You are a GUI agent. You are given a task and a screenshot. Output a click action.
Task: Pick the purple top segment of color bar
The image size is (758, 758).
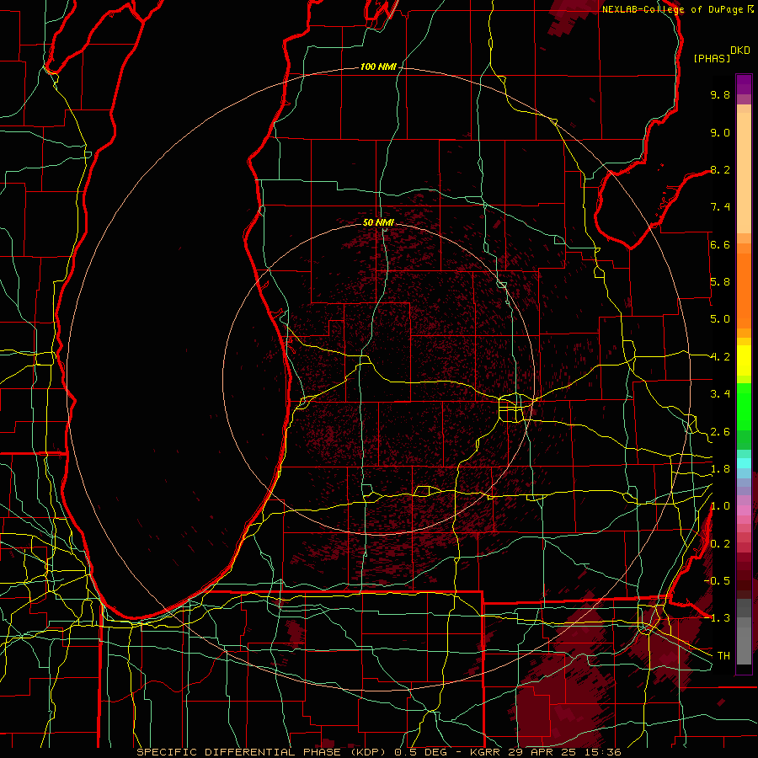pos(744,84)
